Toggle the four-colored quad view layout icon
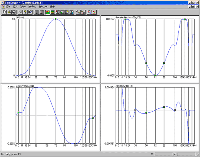 48,12
